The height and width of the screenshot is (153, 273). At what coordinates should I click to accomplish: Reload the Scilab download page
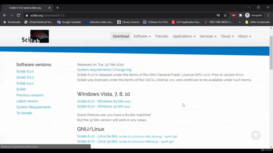(18, 15)
